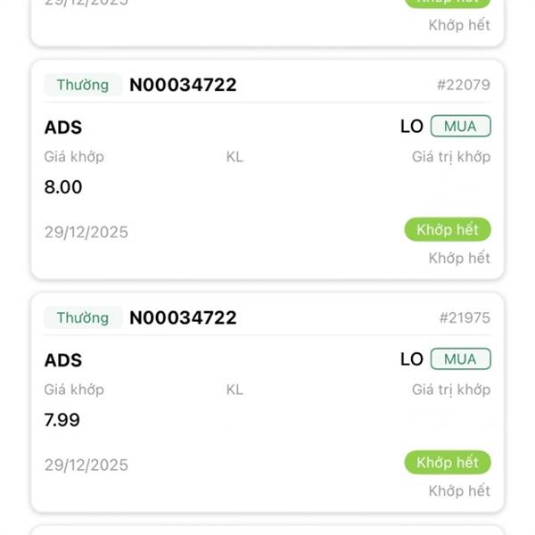Viewport: 535px width, 535px height.
Task: Tap the ADS ticker priced at 7.99
Action: pyautogui.click(x=63, y=360)
